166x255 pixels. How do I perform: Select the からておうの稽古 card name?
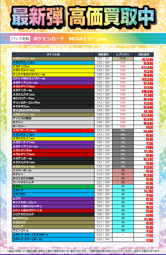pos(23,178)
